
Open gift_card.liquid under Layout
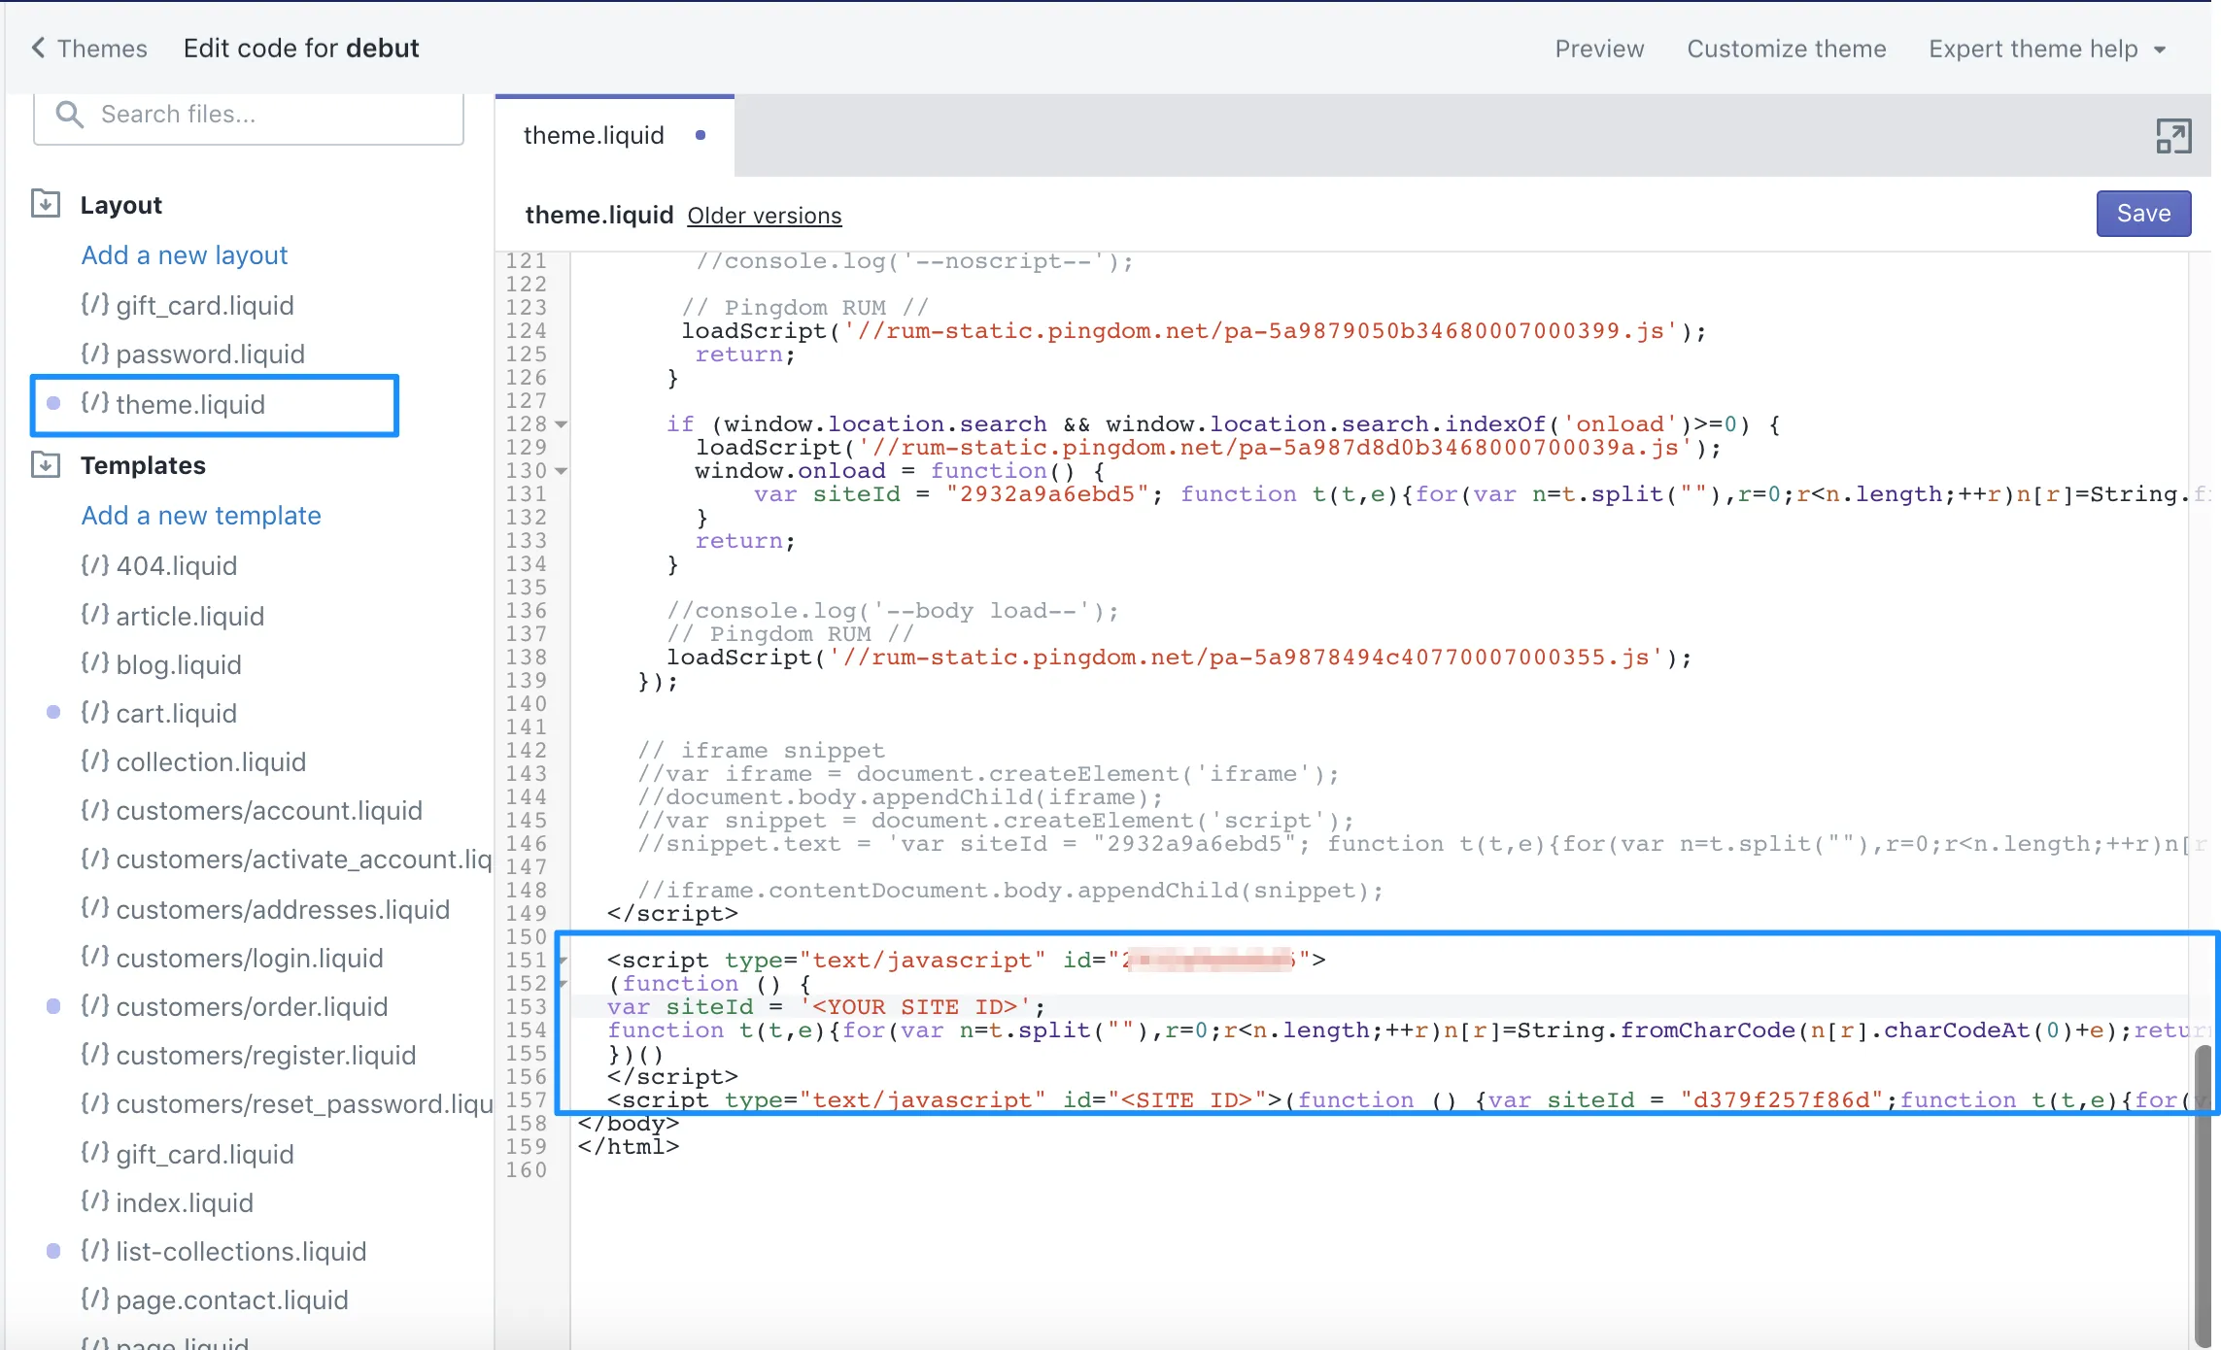pyautogui.click(x=205, y=306)
